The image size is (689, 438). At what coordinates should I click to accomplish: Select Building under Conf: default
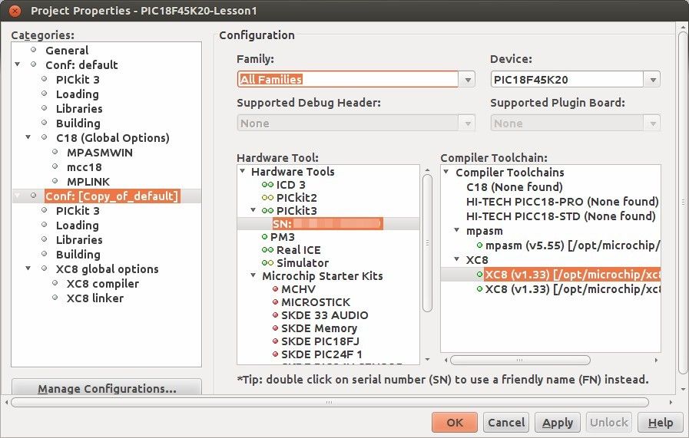coord(78,123)
